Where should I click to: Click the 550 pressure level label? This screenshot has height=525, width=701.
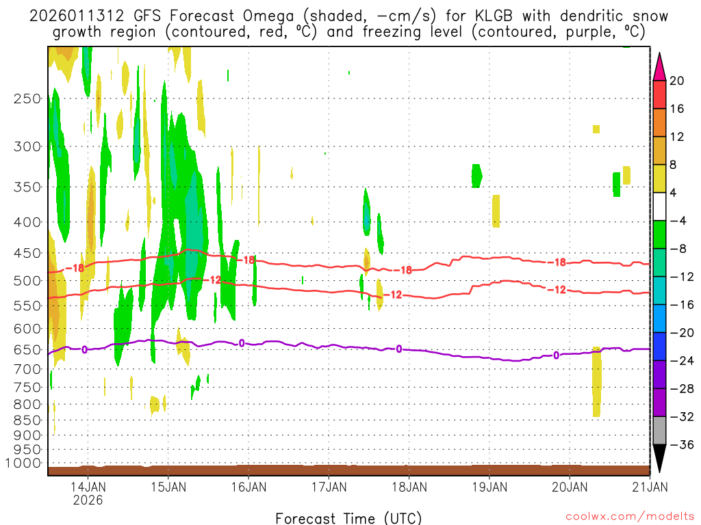27,306
